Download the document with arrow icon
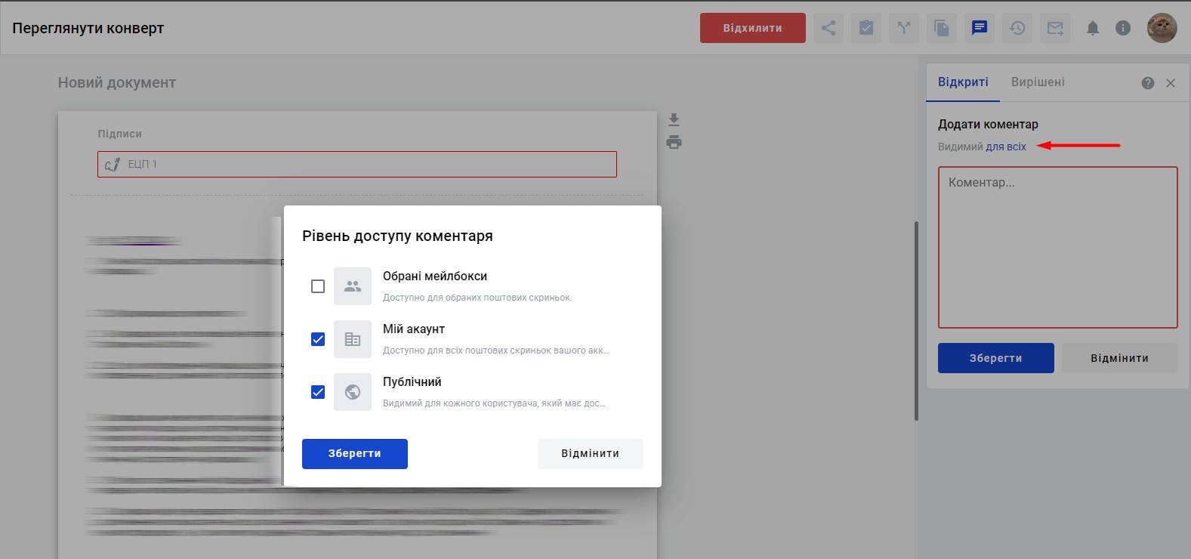The width and height of the screenshot is (1191, 559). point(674,120)
